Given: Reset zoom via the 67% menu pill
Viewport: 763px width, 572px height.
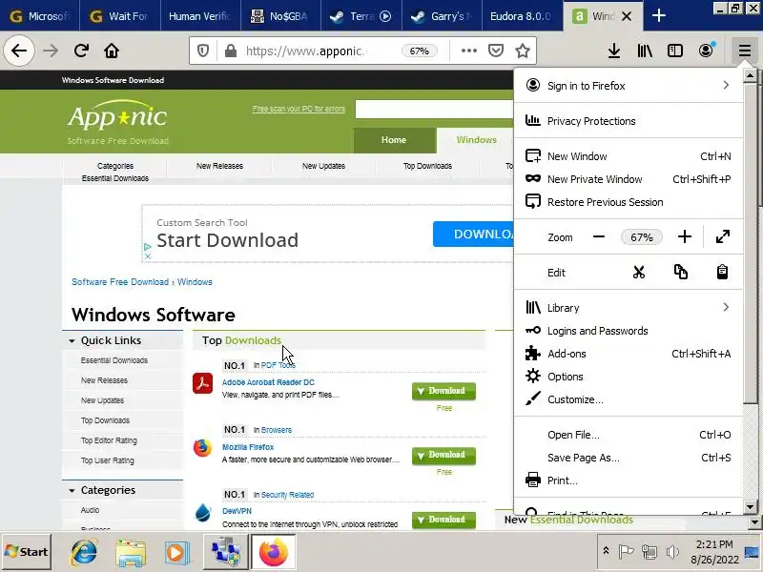Looking at the screenshot, I should pyautogui.click(x=641, y=237).
